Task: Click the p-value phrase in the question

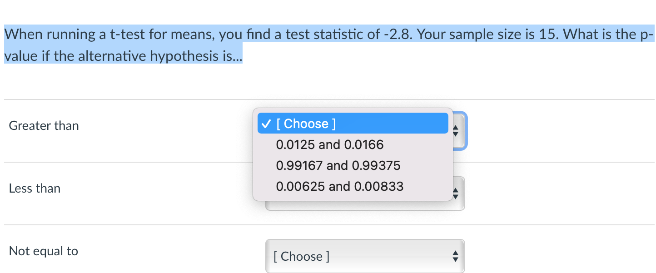Action: point(644,34)
